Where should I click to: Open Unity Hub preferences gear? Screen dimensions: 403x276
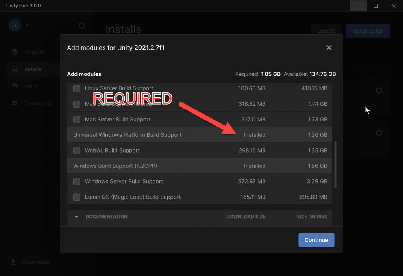click(81, 25)
